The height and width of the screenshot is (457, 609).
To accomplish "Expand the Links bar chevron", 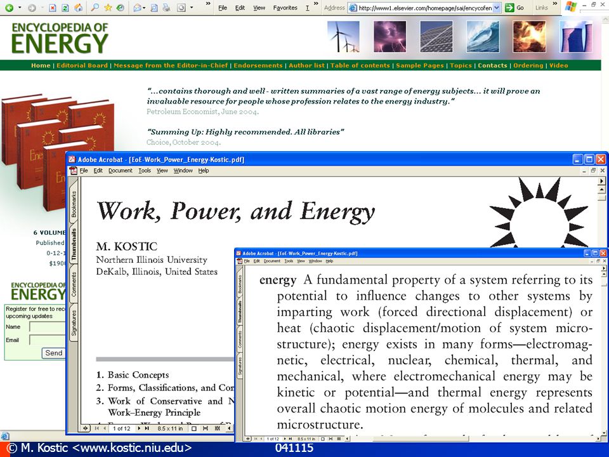I will [555, 4].
